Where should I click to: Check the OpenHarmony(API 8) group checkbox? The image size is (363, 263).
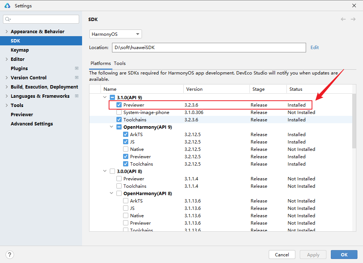(x=119, y=193)
